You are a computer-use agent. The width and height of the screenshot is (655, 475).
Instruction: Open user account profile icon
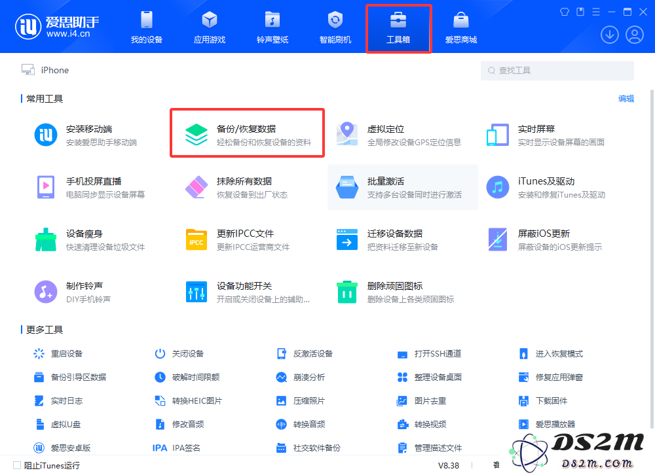tap(635, 35)
